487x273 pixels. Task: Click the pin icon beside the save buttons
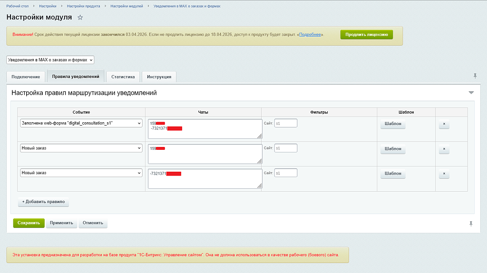(471, 224)
